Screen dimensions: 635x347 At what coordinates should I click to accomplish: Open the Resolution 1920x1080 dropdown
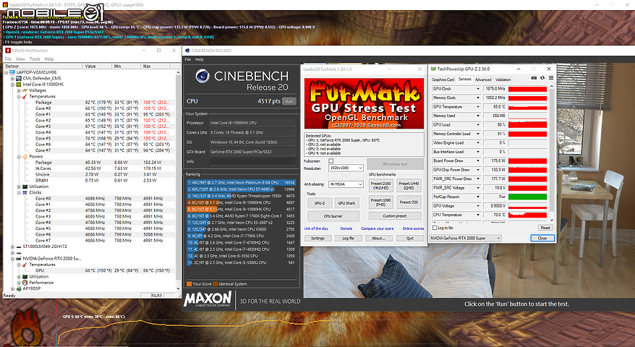[x=346, y=168]
